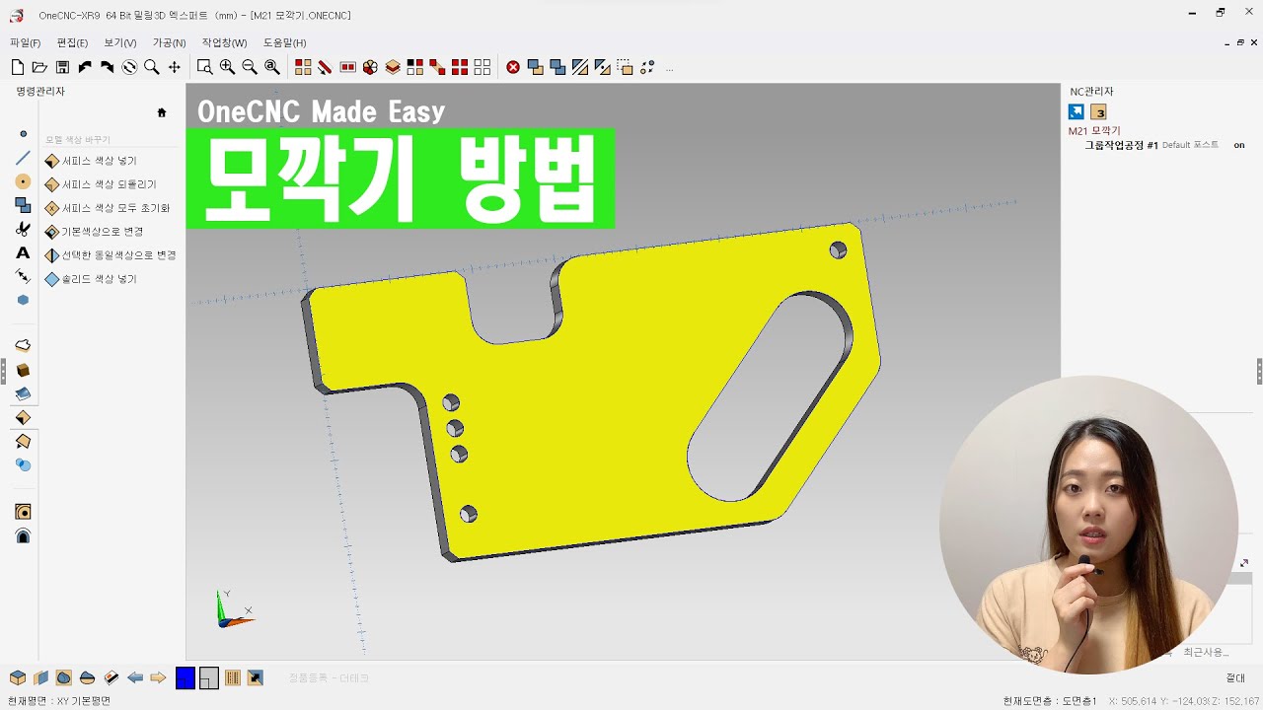Open the 가공(N) menu
1263x710 pixels.
(170, 43)
